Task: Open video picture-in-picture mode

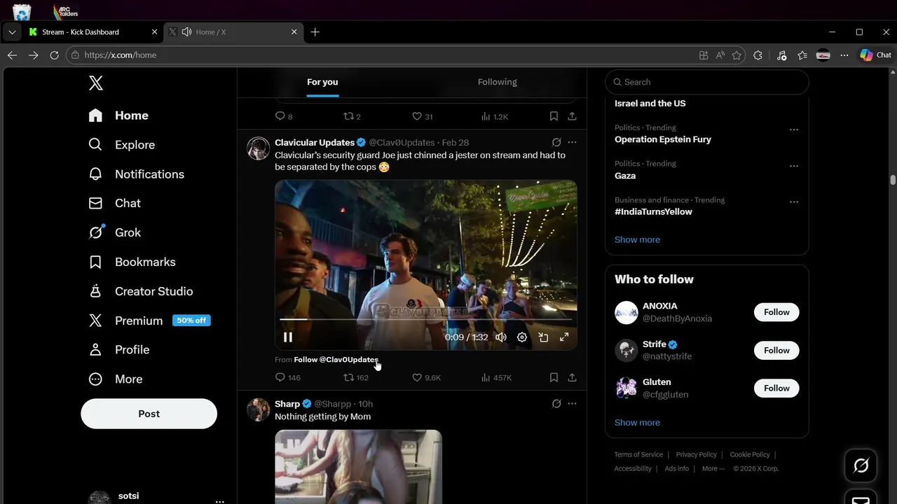Action: point(543,337)
